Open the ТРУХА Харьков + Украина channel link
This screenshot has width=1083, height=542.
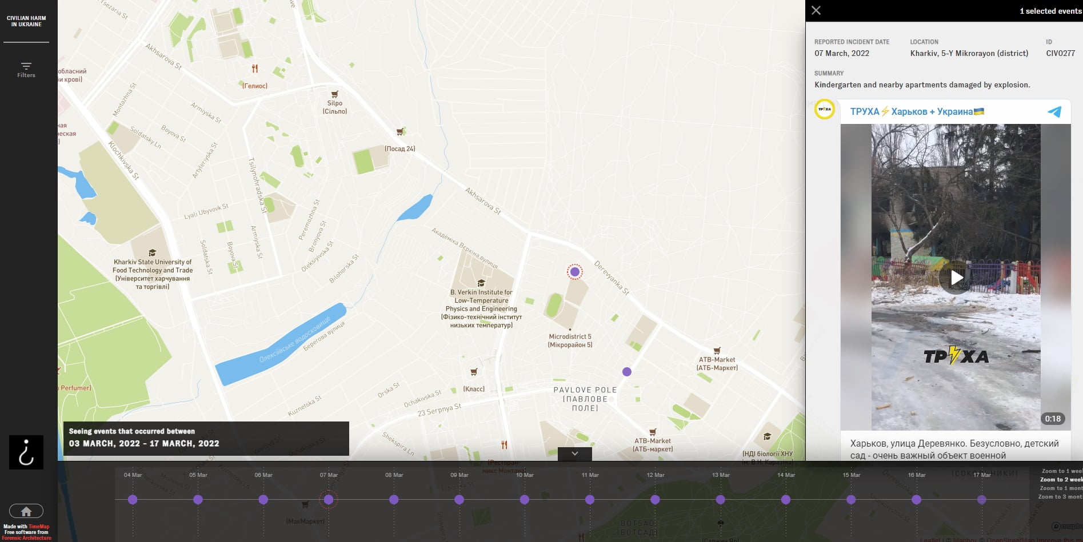(x=917, y=111)
